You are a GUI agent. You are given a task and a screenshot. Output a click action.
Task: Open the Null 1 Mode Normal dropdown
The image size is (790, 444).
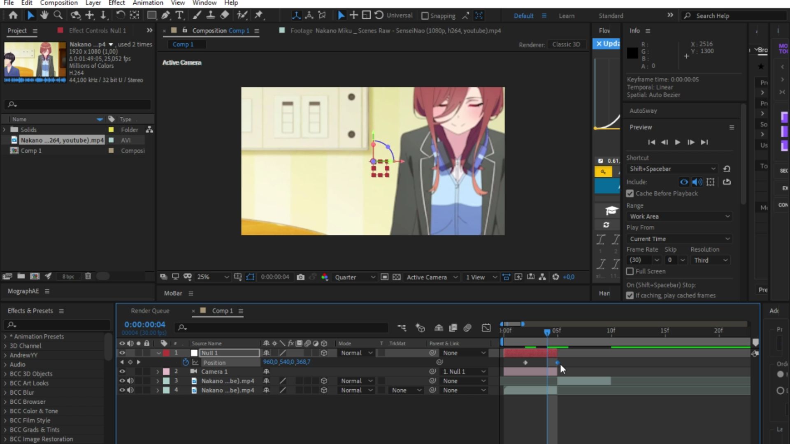click(356, 353)
